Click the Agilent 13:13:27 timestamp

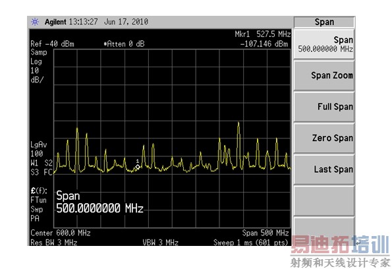[x=71, y=22]
